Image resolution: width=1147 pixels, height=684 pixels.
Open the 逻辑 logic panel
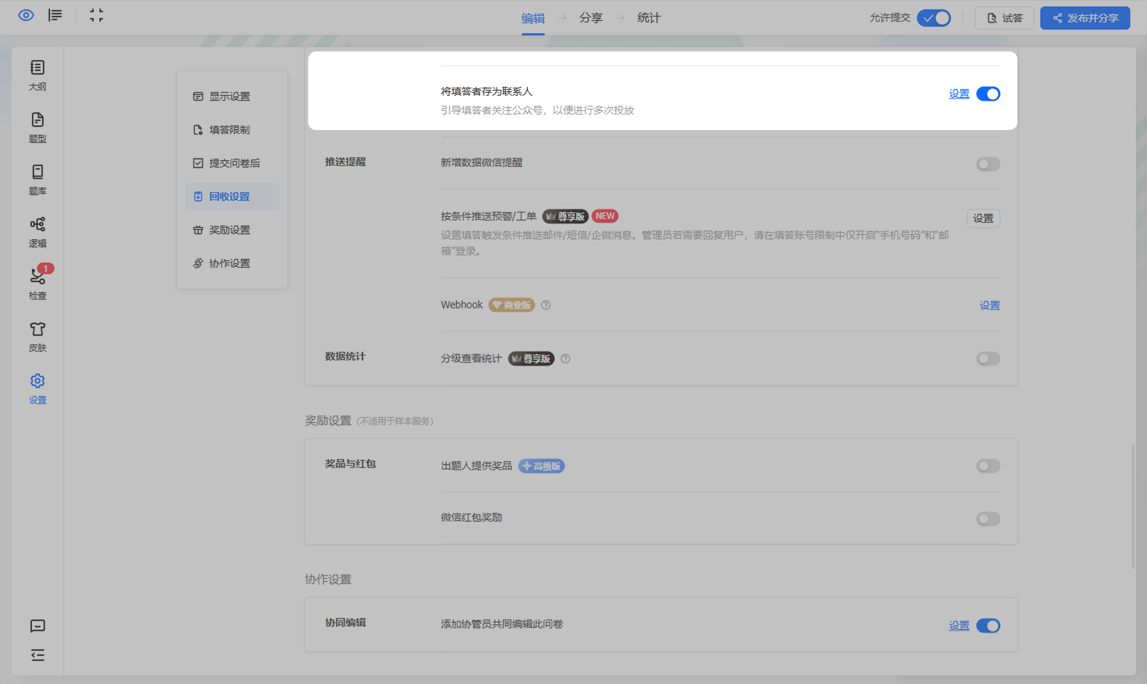click(37, 232)
